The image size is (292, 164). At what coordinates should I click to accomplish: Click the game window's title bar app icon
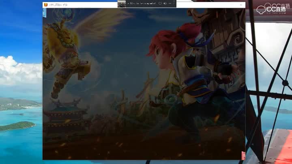[x=46, y=5]
